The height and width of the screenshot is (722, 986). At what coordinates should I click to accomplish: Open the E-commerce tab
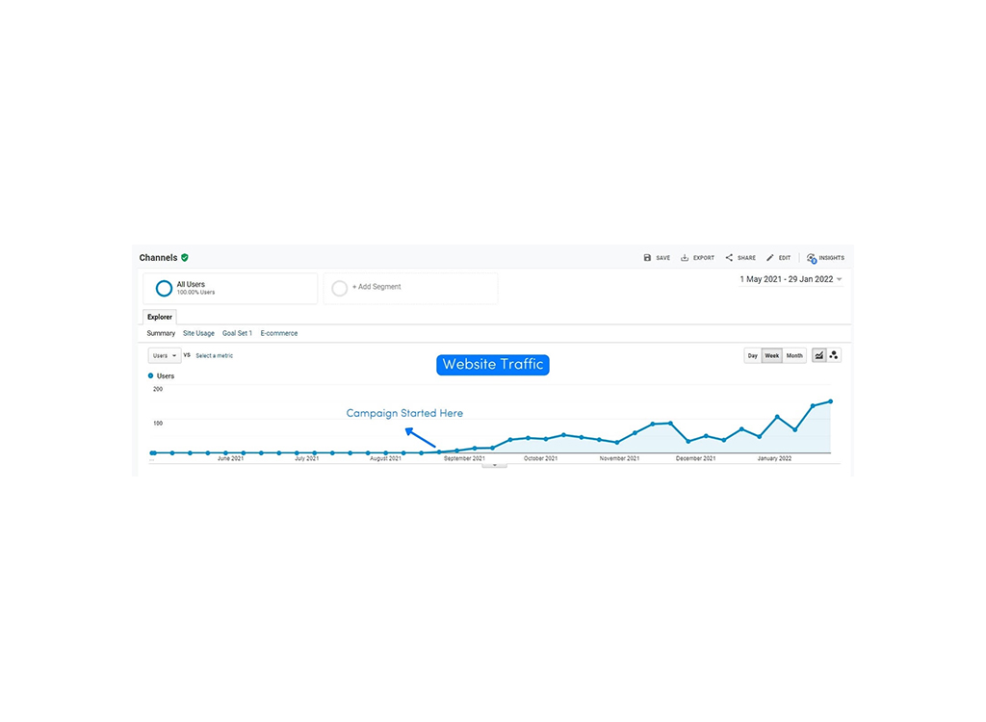point(278,332)
